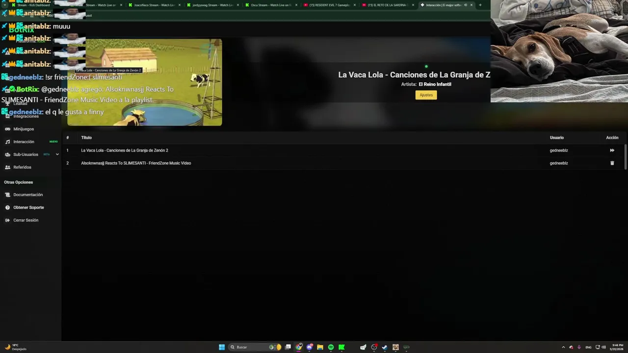The height and width of the screenshot is (353, 628).
Task: Open the 9:46 PM clock calendar
Action: (617, 347)
